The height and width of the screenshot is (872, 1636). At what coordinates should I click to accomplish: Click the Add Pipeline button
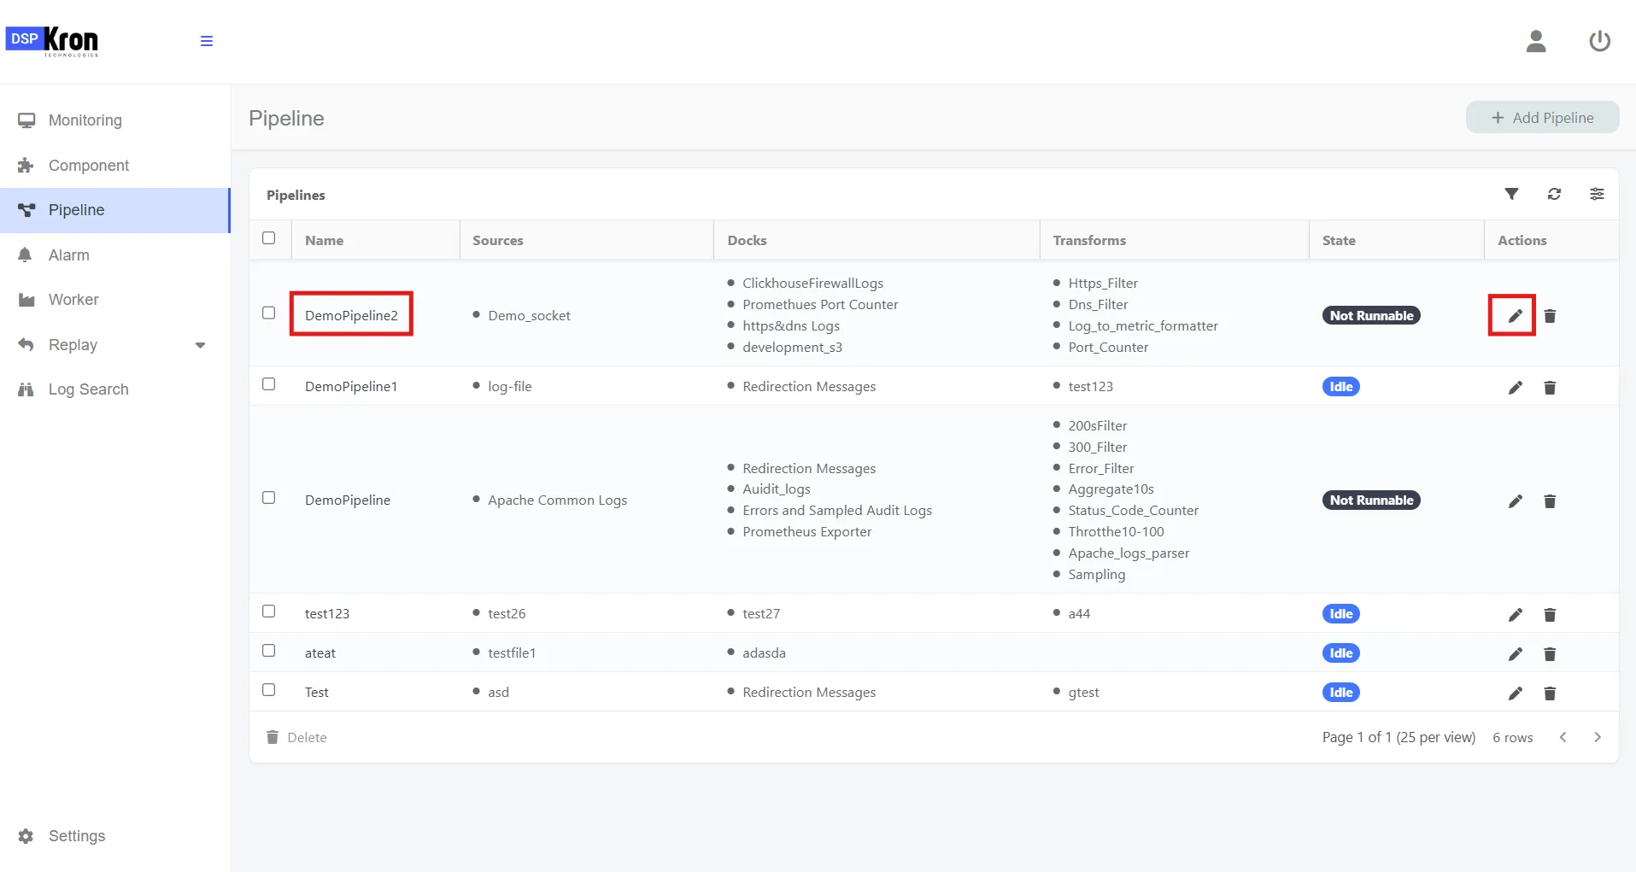pyautogui.click(x=1542, y=118)
